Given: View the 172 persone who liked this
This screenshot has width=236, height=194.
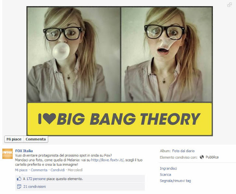Looking at the screenshot, I should click(x=36, y=179).
